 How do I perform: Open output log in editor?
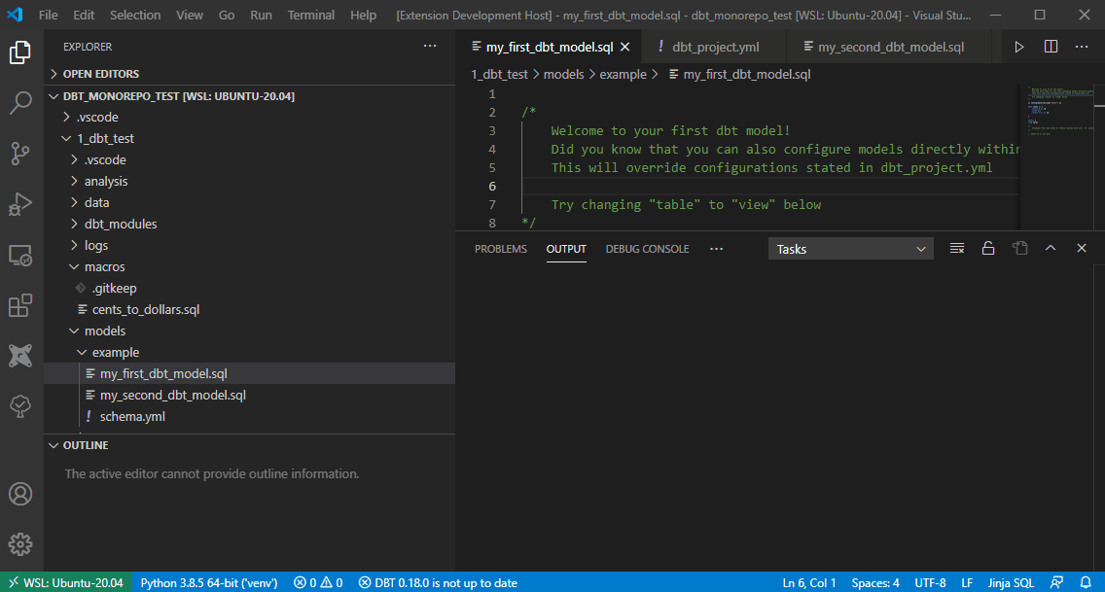click(x=1019, y=249)
